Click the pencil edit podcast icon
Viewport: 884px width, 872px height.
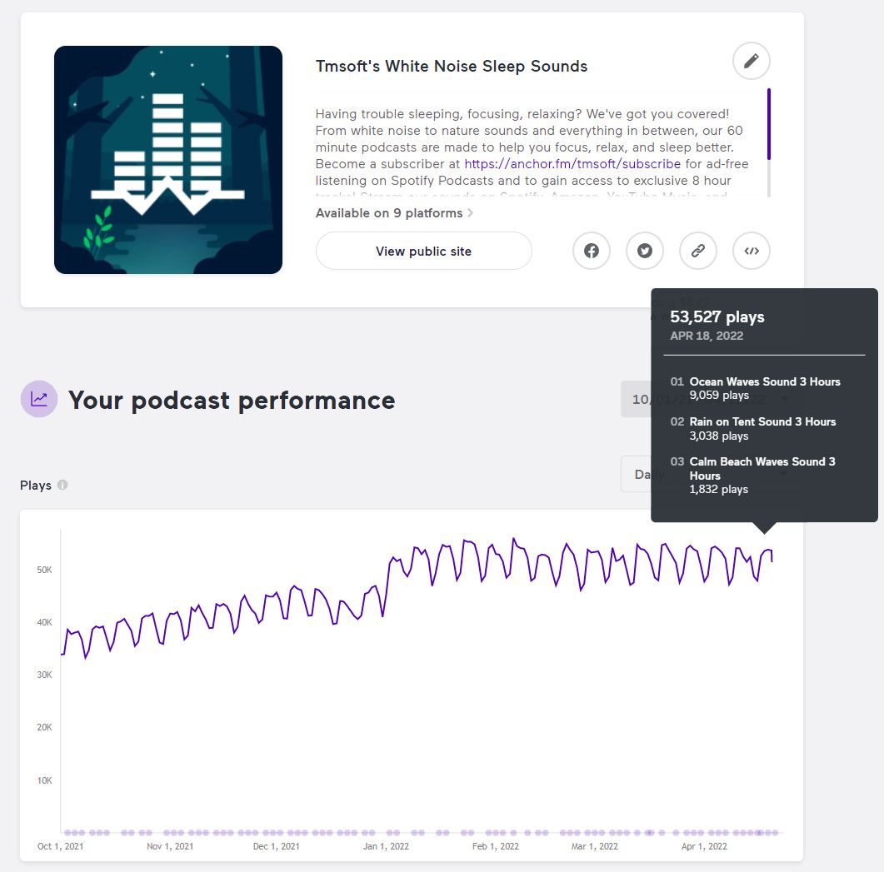click(751, 61)
